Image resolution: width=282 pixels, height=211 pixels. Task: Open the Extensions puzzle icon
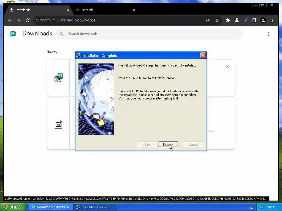click(x=228, y=20)
